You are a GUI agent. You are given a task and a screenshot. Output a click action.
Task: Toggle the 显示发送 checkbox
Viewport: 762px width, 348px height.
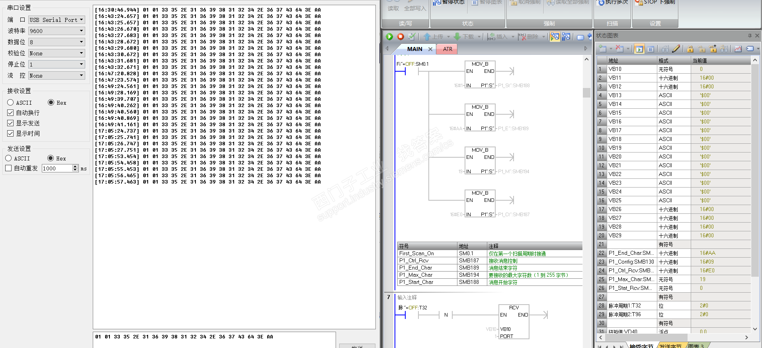tap(10, 123)
